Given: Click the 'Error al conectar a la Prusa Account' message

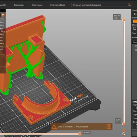Looking at the screenshot, I should [73, 127].
